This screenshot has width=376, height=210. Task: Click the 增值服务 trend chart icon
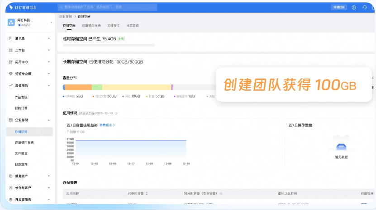tap(10, 85)
